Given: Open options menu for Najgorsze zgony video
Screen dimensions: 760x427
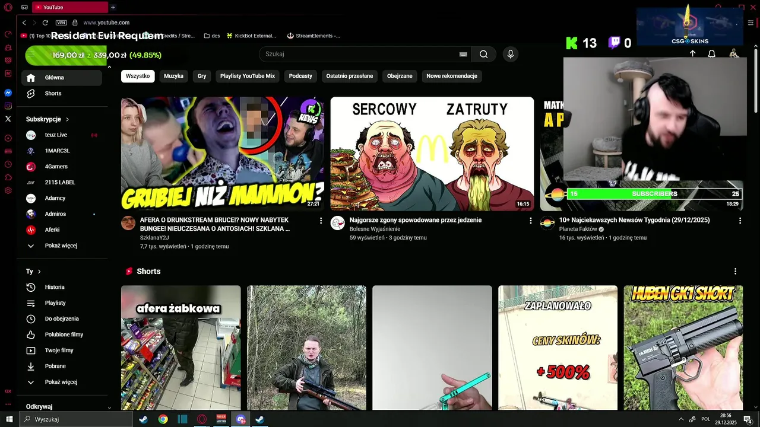Looking at the screenshot, I should point(531,221).
